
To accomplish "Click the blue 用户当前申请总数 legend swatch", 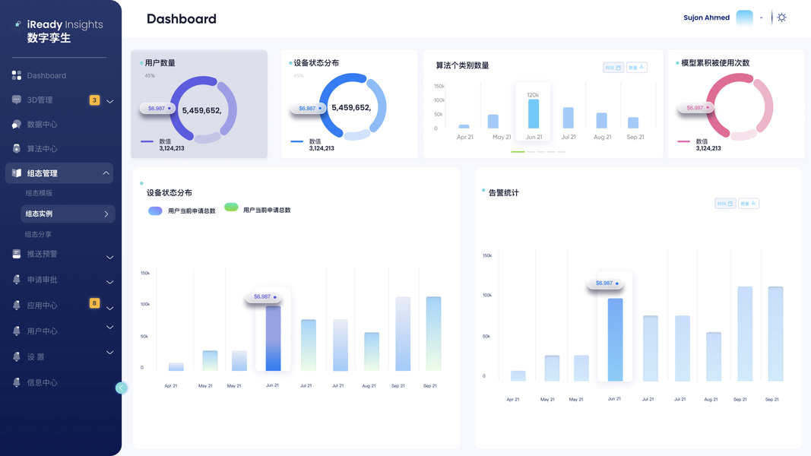I will click(x=155, y=211).
